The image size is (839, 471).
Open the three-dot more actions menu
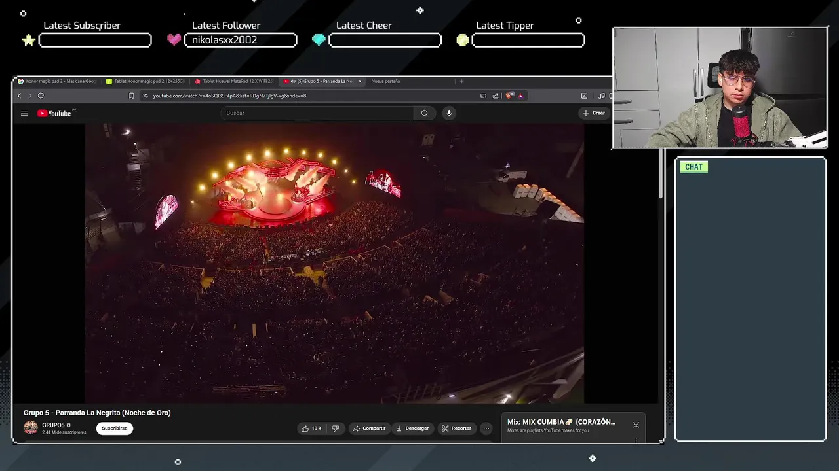click(x=486, y=428)
